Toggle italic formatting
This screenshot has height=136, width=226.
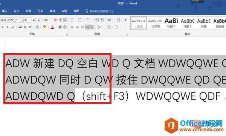point(8,27)
